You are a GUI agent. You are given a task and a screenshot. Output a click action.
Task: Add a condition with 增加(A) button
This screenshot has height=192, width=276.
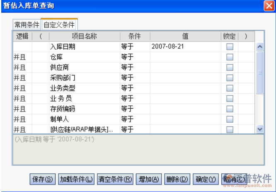[149, 179]
